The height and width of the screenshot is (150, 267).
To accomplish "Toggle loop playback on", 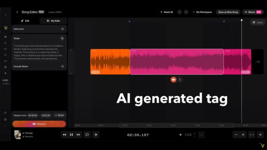I will pyautogui.click(x=87, y=135).
